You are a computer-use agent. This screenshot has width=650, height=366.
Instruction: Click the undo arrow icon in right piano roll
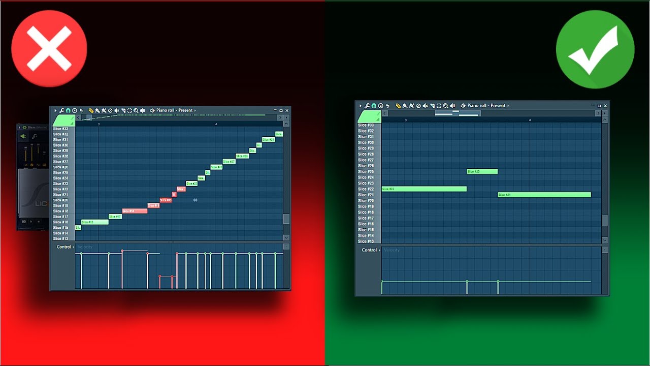pos(387,106)
